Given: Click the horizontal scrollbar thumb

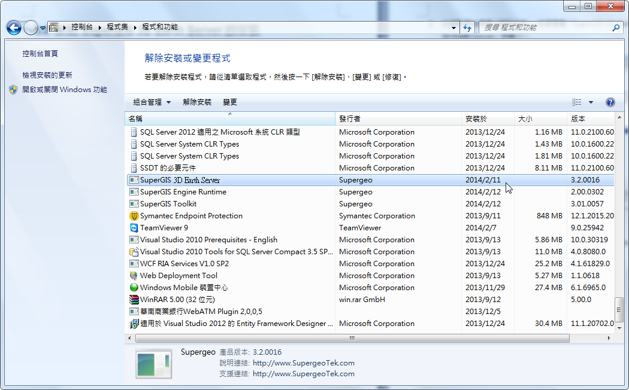Looking at the screenshot, I should point(352,339).
